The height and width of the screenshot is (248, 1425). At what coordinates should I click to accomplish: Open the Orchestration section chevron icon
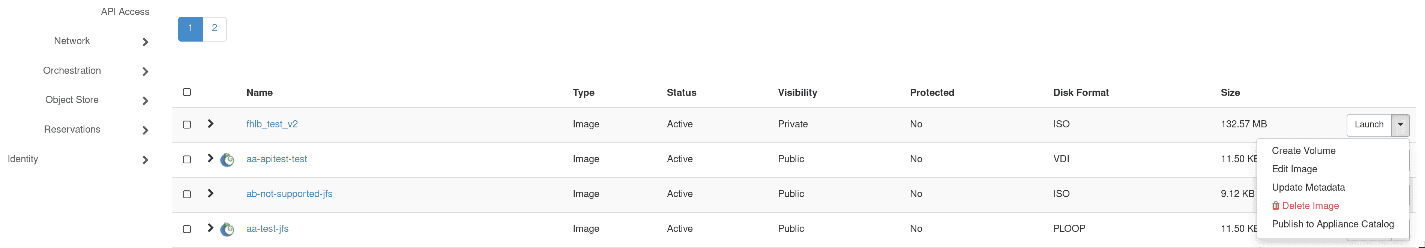click(x=145, y=71)
